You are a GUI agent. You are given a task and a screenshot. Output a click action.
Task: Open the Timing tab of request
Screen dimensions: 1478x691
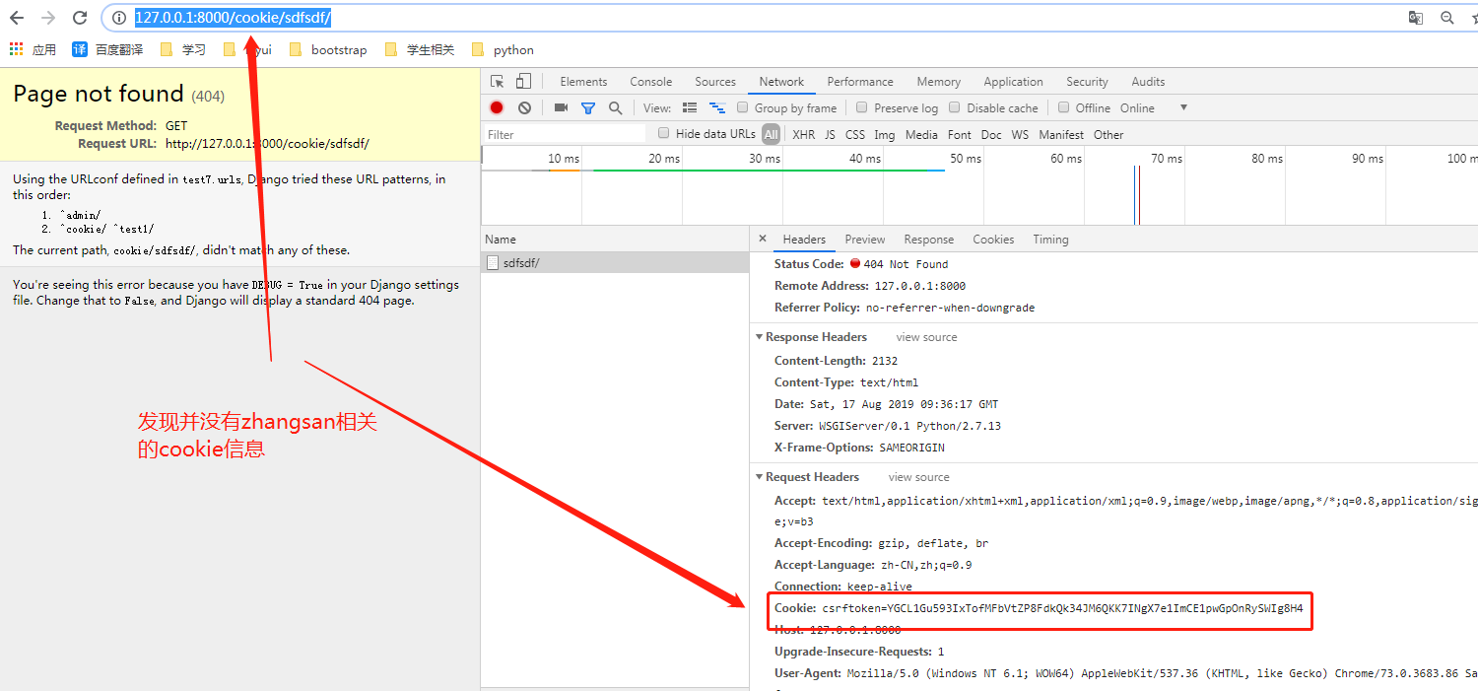click(1050, 240)
